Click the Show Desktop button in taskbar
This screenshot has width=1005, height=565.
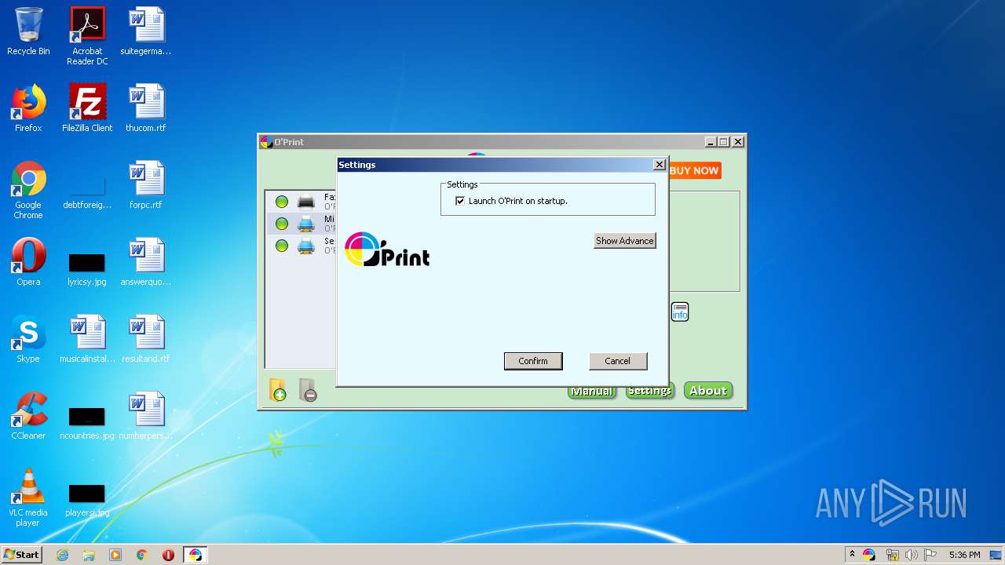(996, 555)
